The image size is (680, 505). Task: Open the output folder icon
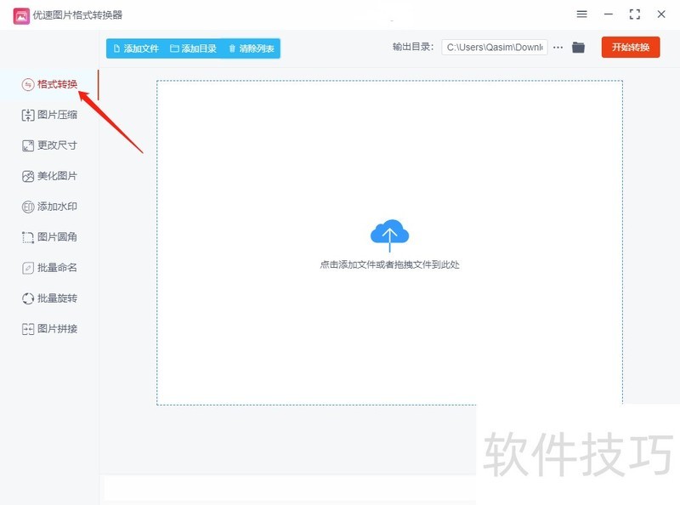[x=578, y=47]
